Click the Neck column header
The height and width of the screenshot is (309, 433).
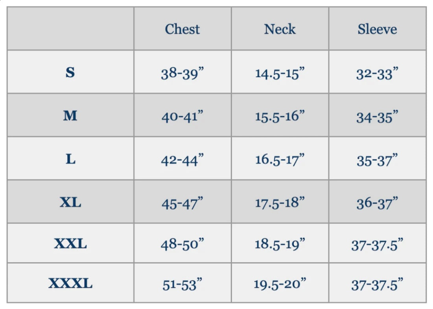click(x=280, y=29)
